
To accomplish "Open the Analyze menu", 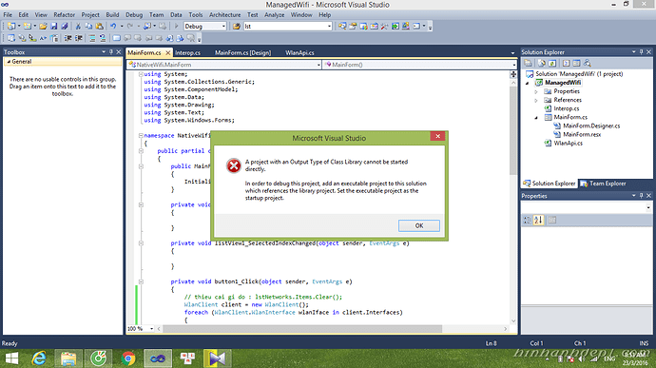I will point(274,14).
